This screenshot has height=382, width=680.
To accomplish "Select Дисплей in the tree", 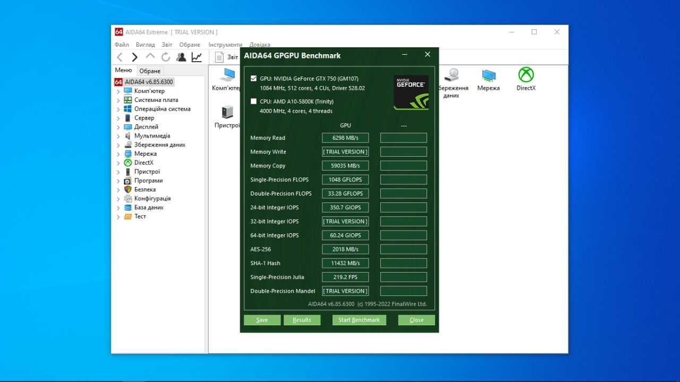I will pos(146,127).
